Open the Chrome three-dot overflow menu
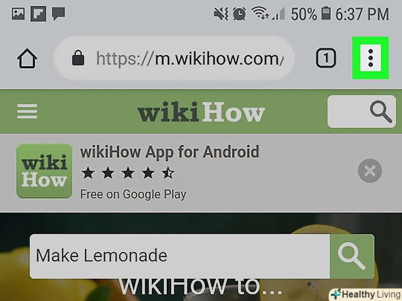Viewport: 402px width, 301px height. 371,58
